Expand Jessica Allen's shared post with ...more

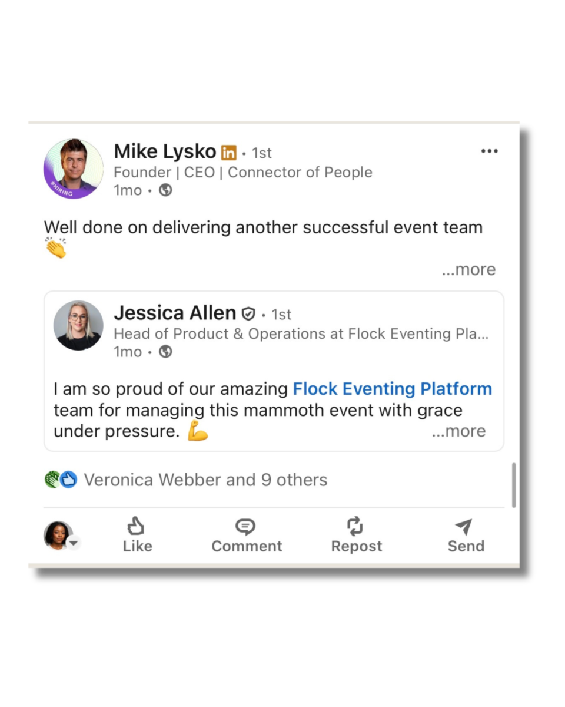point(459,431)
